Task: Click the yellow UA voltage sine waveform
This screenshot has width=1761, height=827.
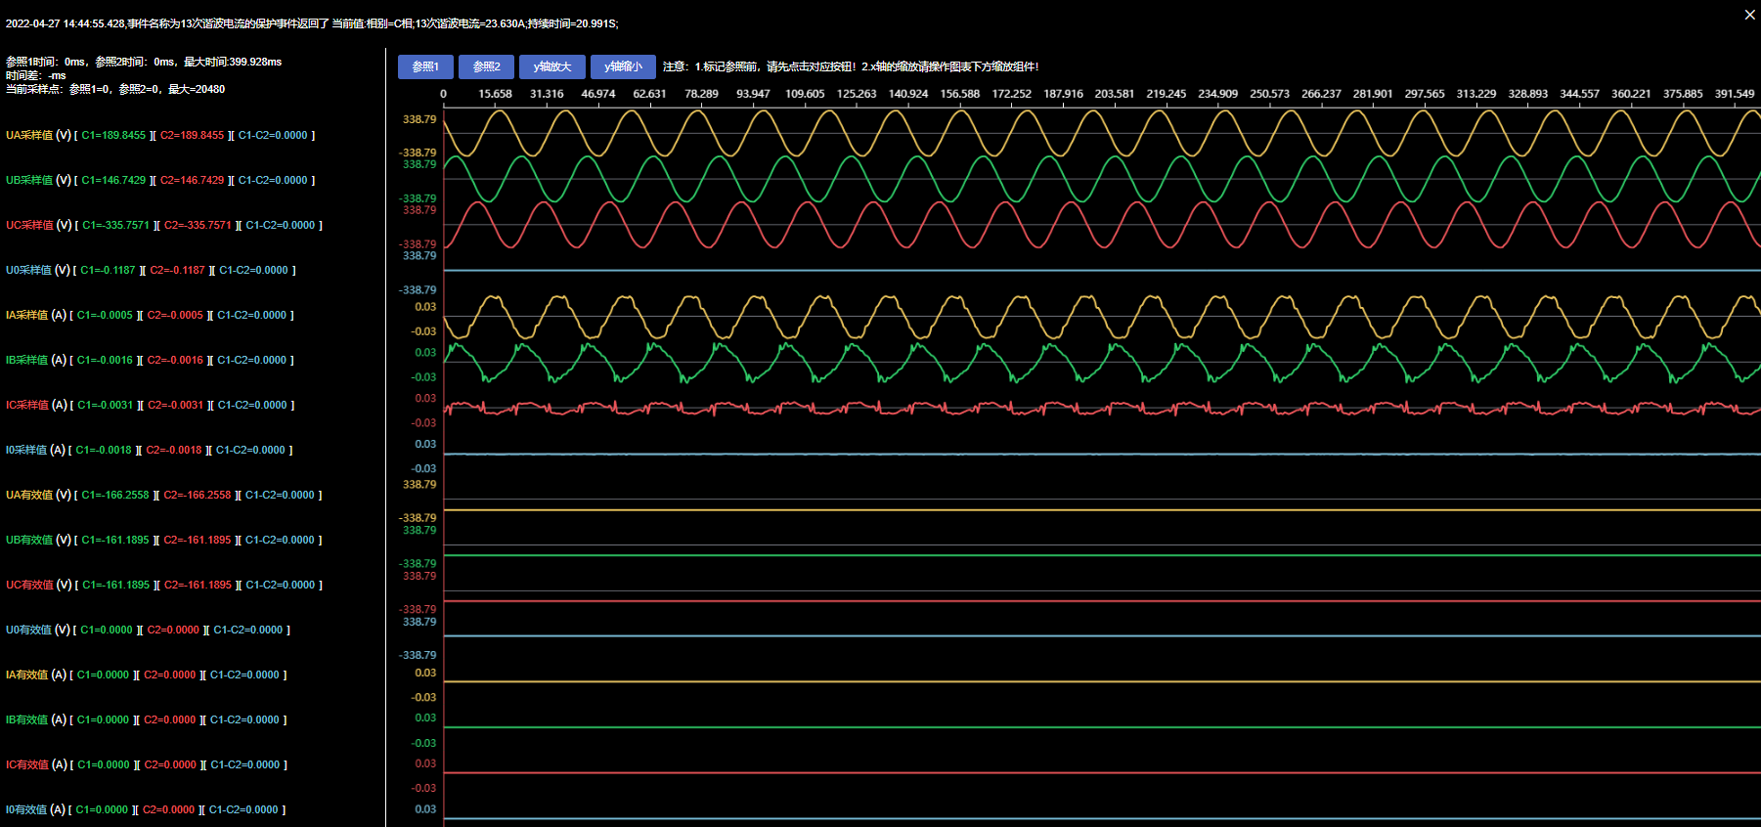Action: tap(1102, 133)
